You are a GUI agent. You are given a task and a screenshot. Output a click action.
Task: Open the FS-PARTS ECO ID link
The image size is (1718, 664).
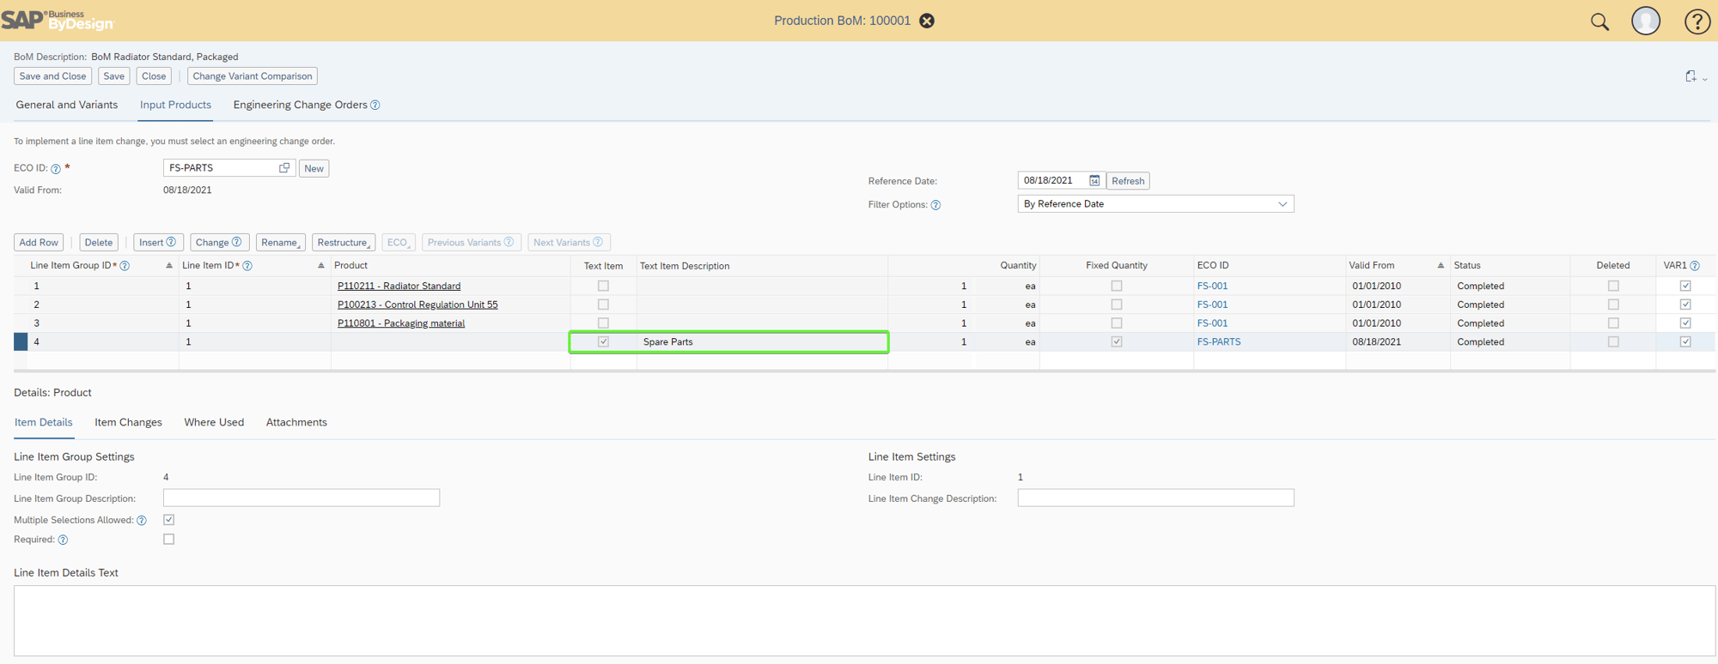(x=1218, y=341)
